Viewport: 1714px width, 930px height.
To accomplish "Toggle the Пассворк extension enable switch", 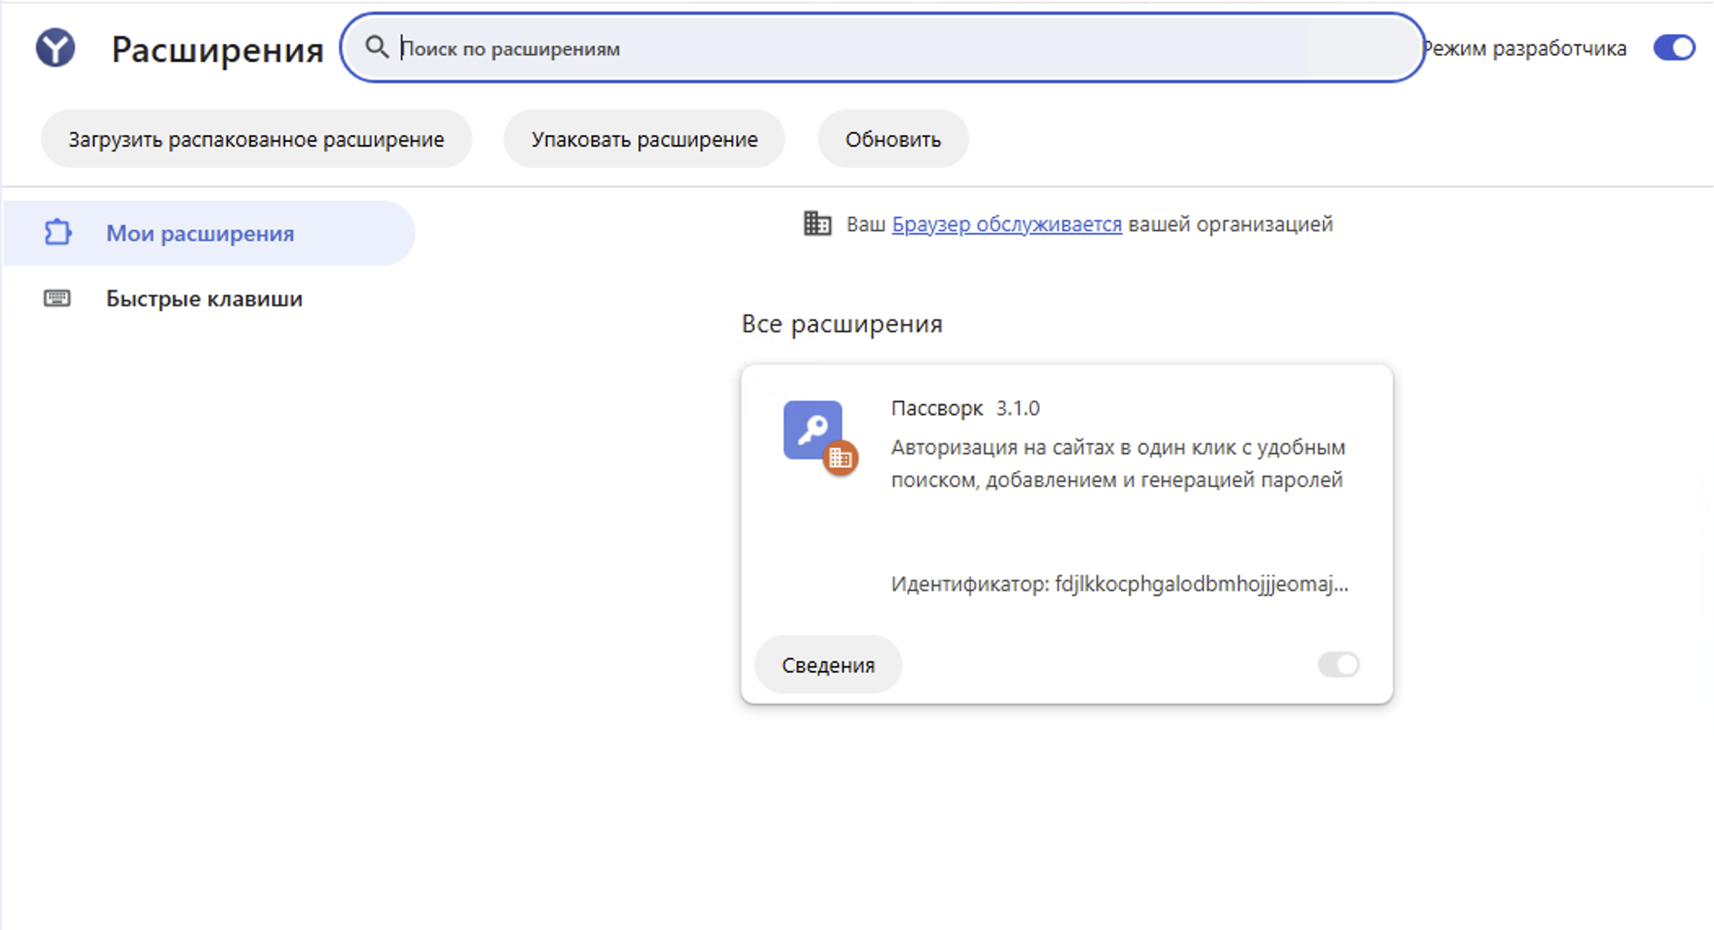I will pyautogui.click(x=1338, y=665).
